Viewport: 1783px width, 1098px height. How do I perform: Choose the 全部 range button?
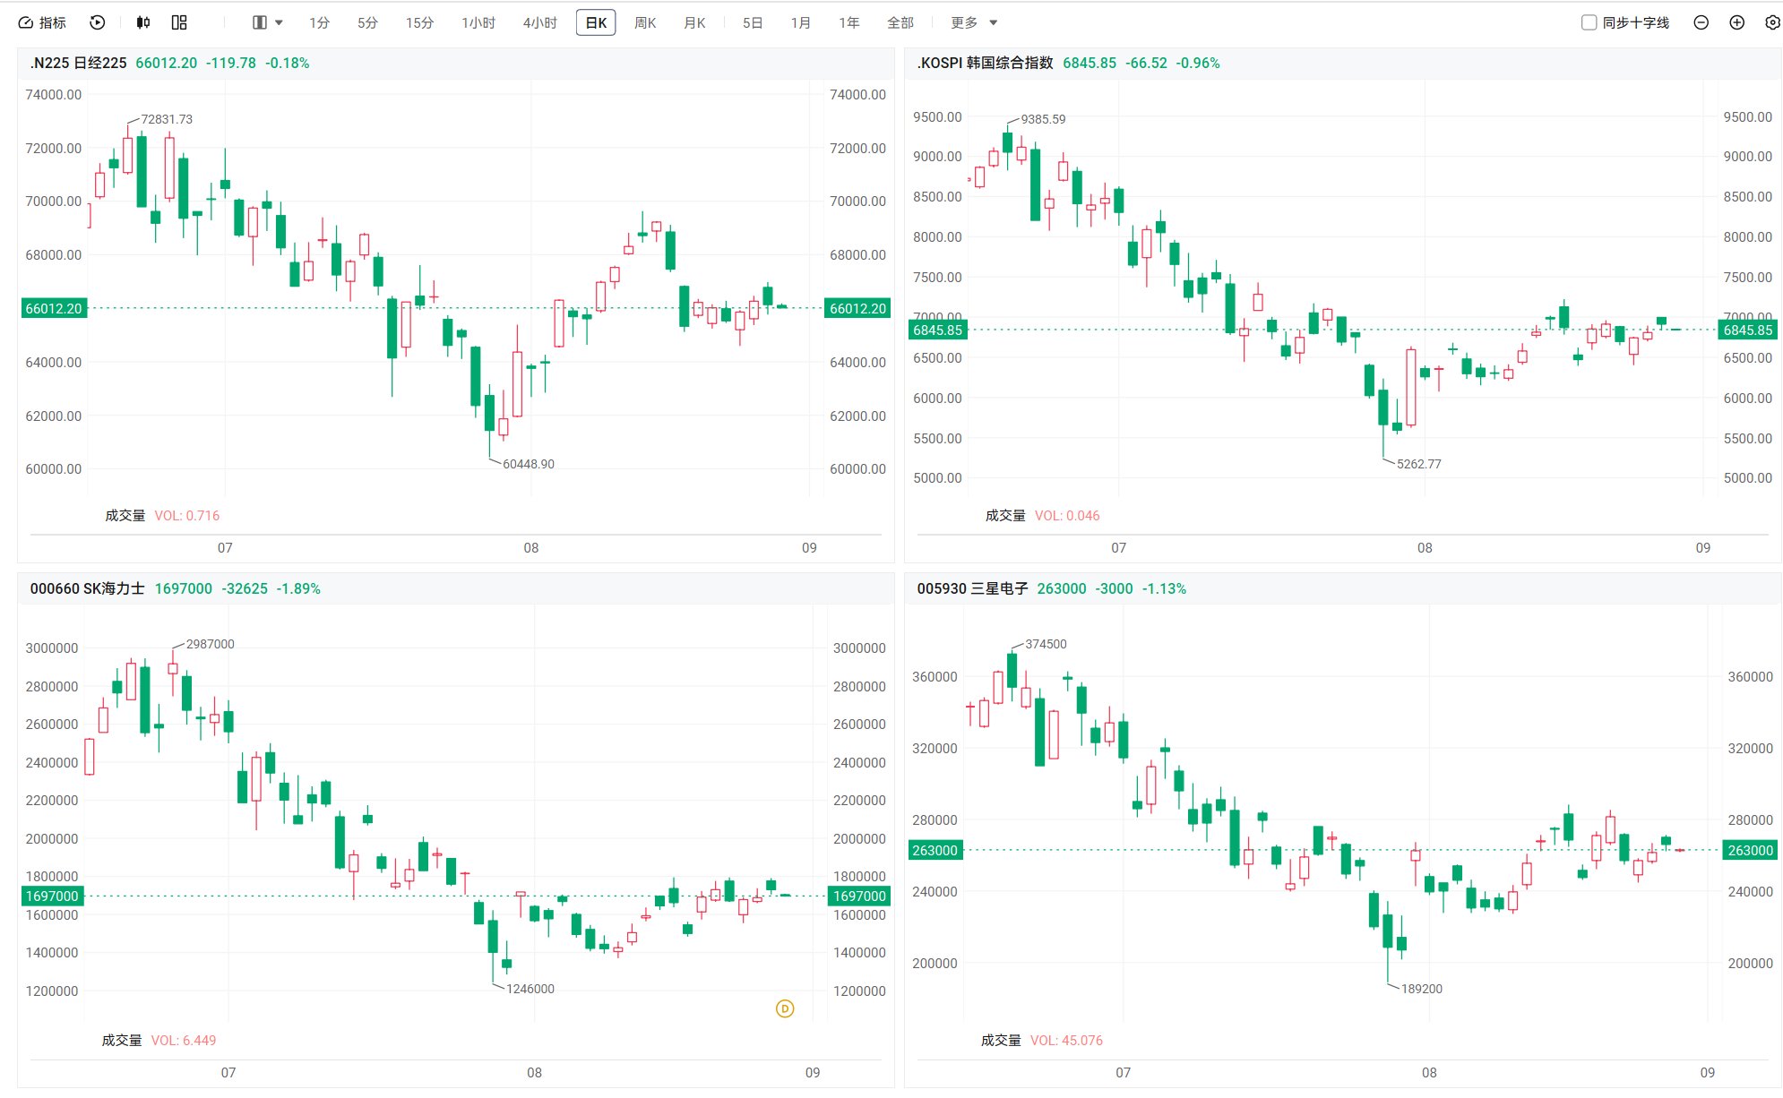click(900, 22)
